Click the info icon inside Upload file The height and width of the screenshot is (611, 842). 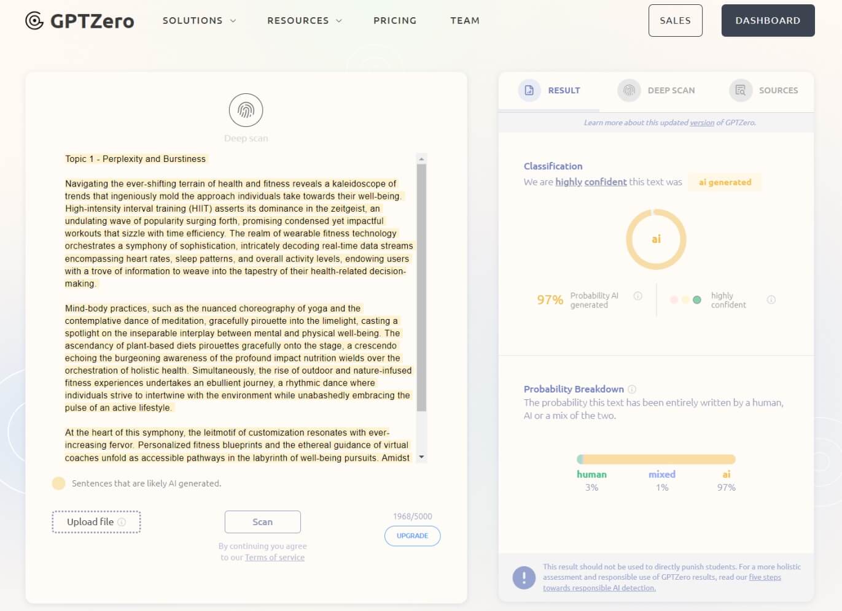click(x=122, y=522)
